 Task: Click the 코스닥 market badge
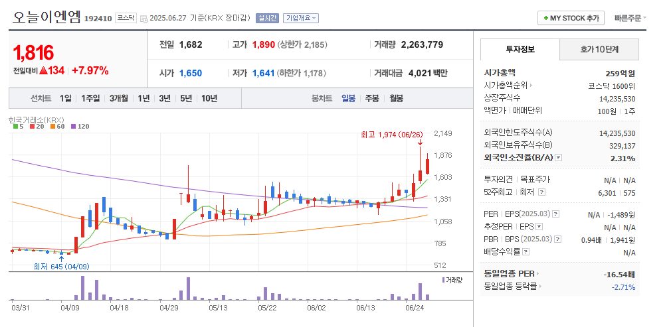(126, 18)
